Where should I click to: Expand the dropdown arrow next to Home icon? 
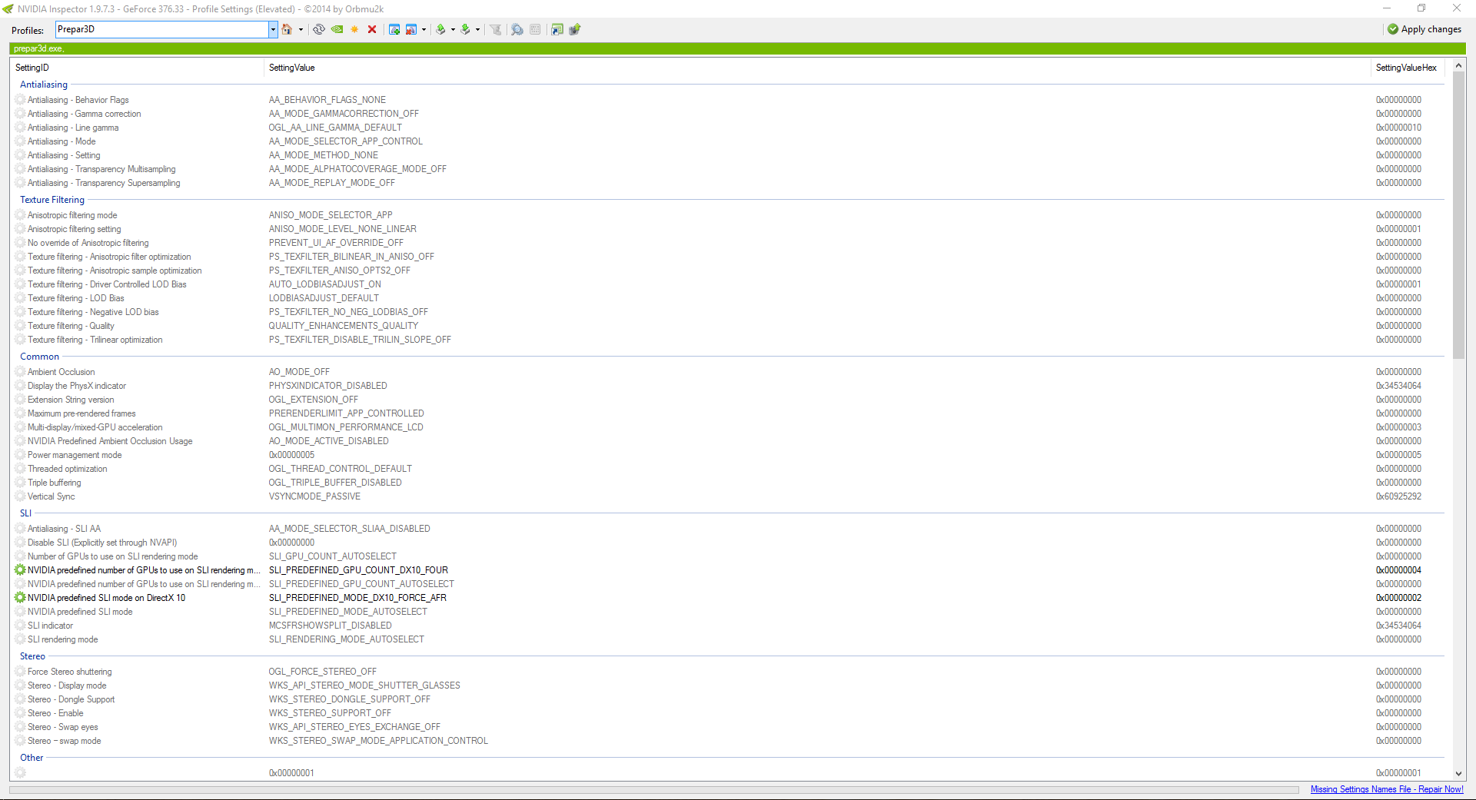click(301, 29)
